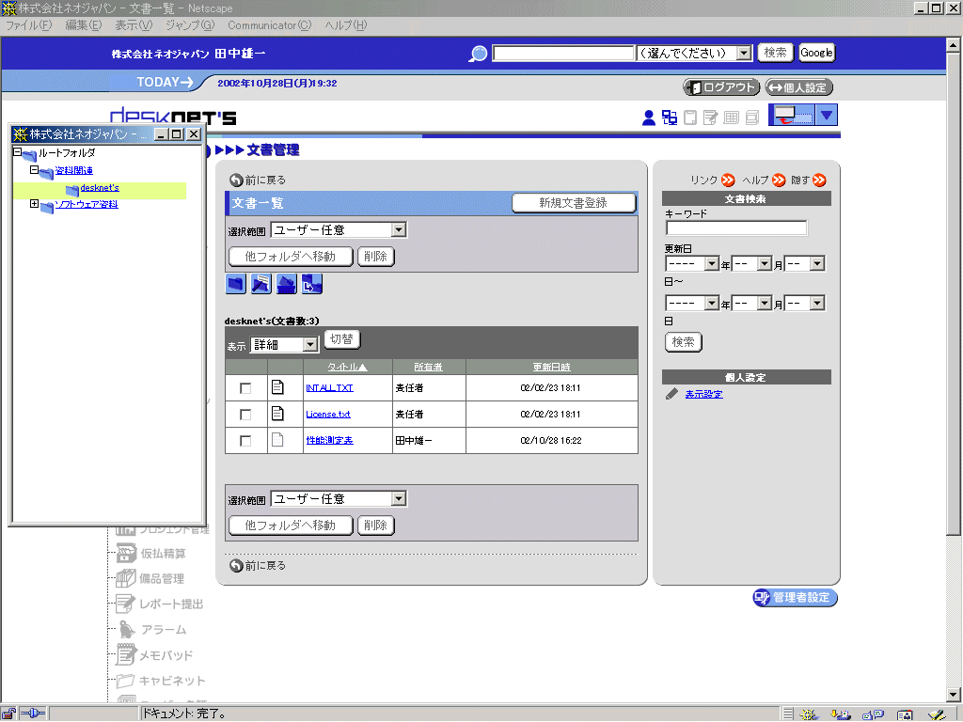Sort documents by the タイトル column header
The width and height of the screenshot is (963, 722).
tap(347, 367)
